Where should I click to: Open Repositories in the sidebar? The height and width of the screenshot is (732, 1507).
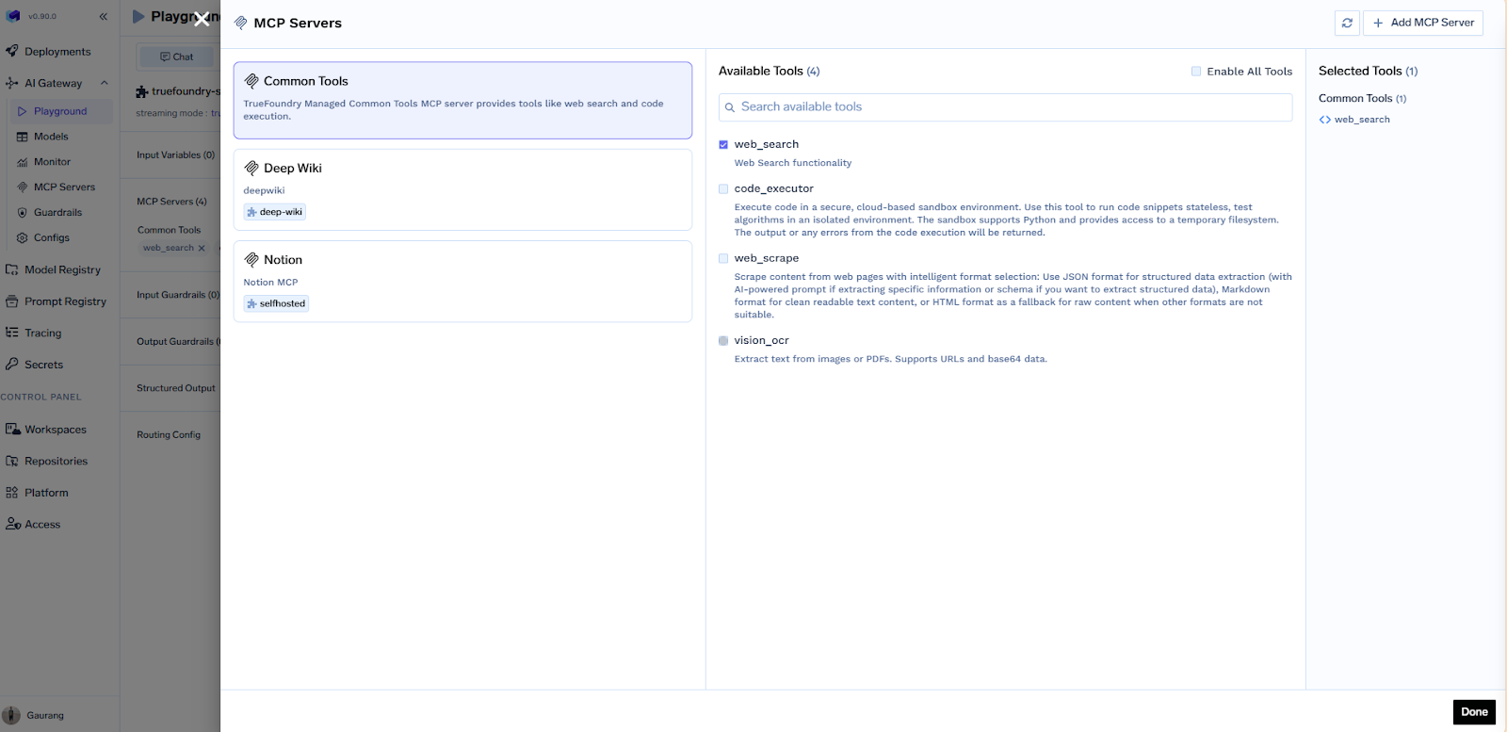[56, 462]
